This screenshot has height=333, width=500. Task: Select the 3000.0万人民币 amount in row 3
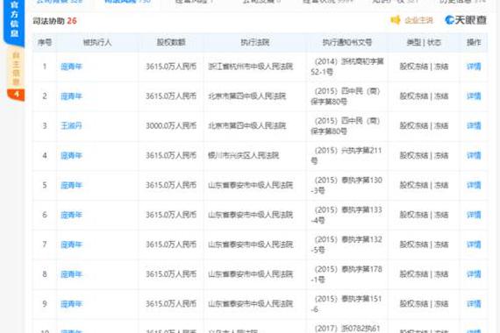[x=171, y=126]
